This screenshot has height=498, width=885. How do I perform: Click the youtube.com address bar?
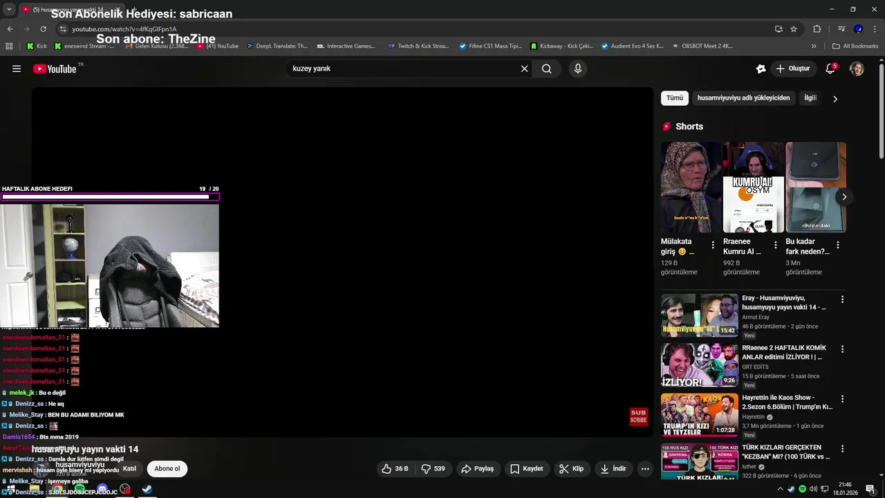click(x=415, y=29)
